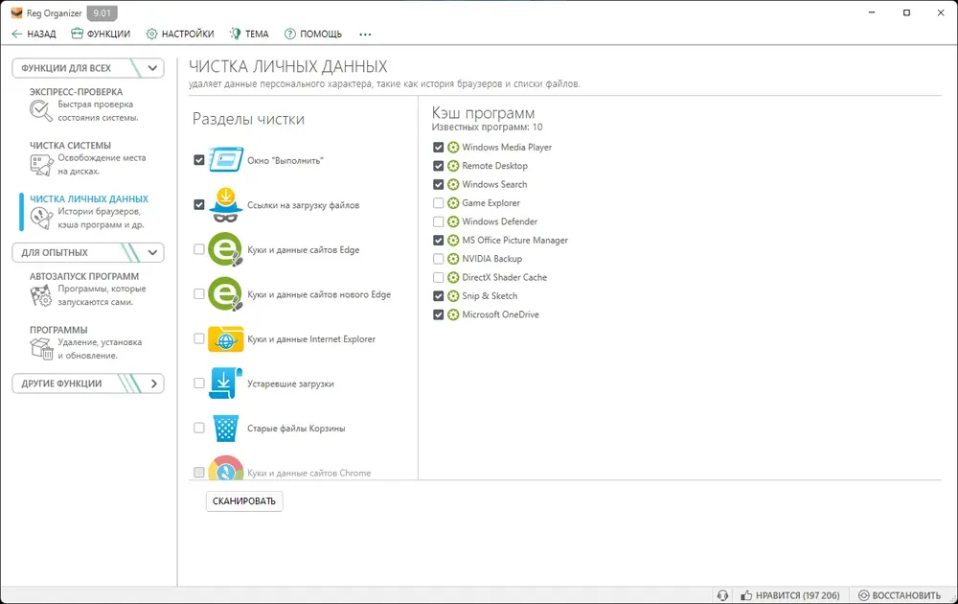Viewport: 958px width, 604px height.
Task: Click the autostart programs flag icon
Action: (41, 295)
